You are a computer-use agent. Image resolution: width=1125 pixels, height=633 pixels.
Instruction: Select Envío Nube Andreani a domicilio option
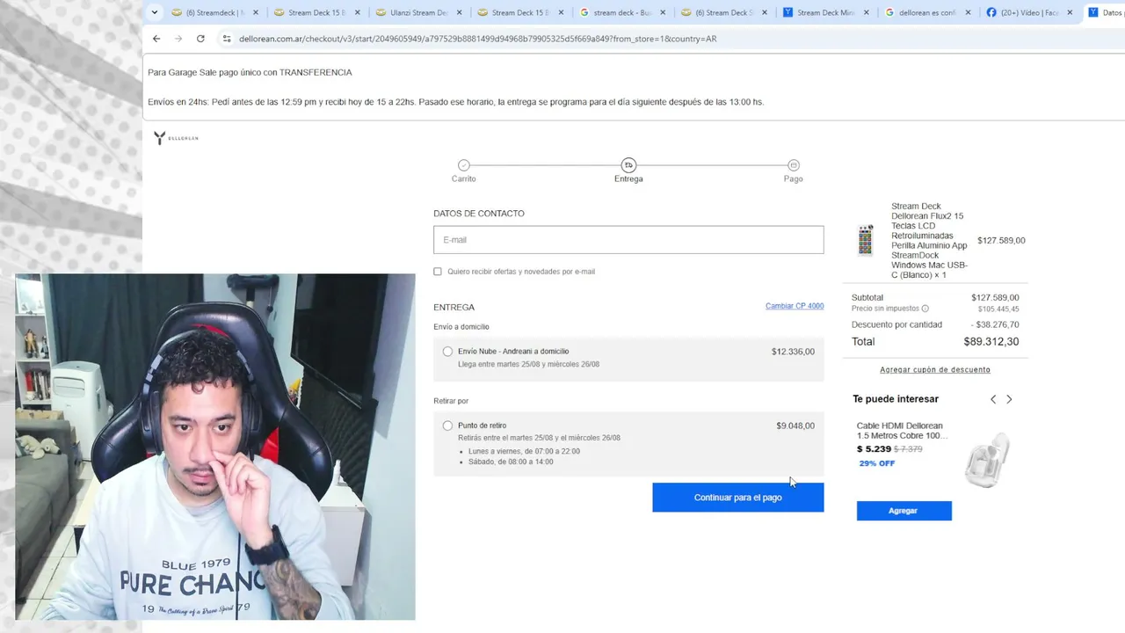(x=447, y=352)
